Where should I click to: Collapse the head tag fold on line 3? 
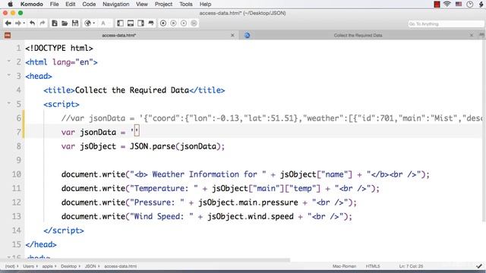(x=9, y=75)
